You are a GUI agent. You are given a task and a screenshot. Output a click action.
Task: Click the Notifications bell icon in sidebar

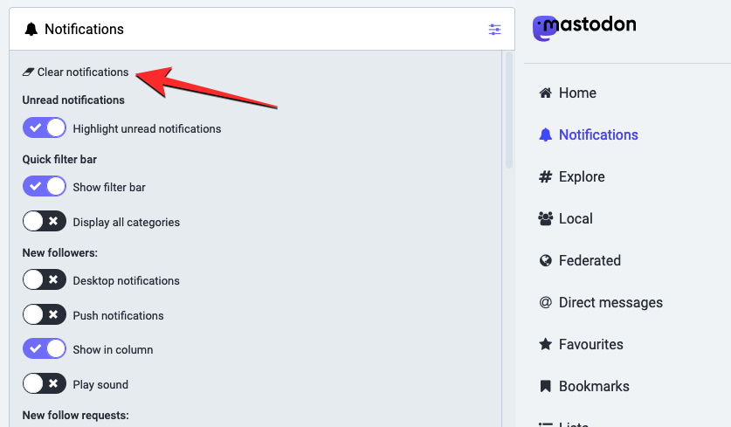pos(546,134)
